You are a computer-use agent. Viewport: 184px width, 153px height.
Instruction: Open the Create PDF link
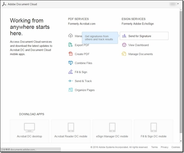(82, 54)
